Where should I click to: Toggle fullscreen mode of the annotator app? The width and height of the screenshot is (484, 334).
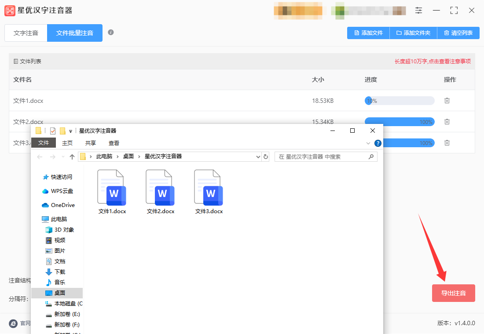(454, 11)
